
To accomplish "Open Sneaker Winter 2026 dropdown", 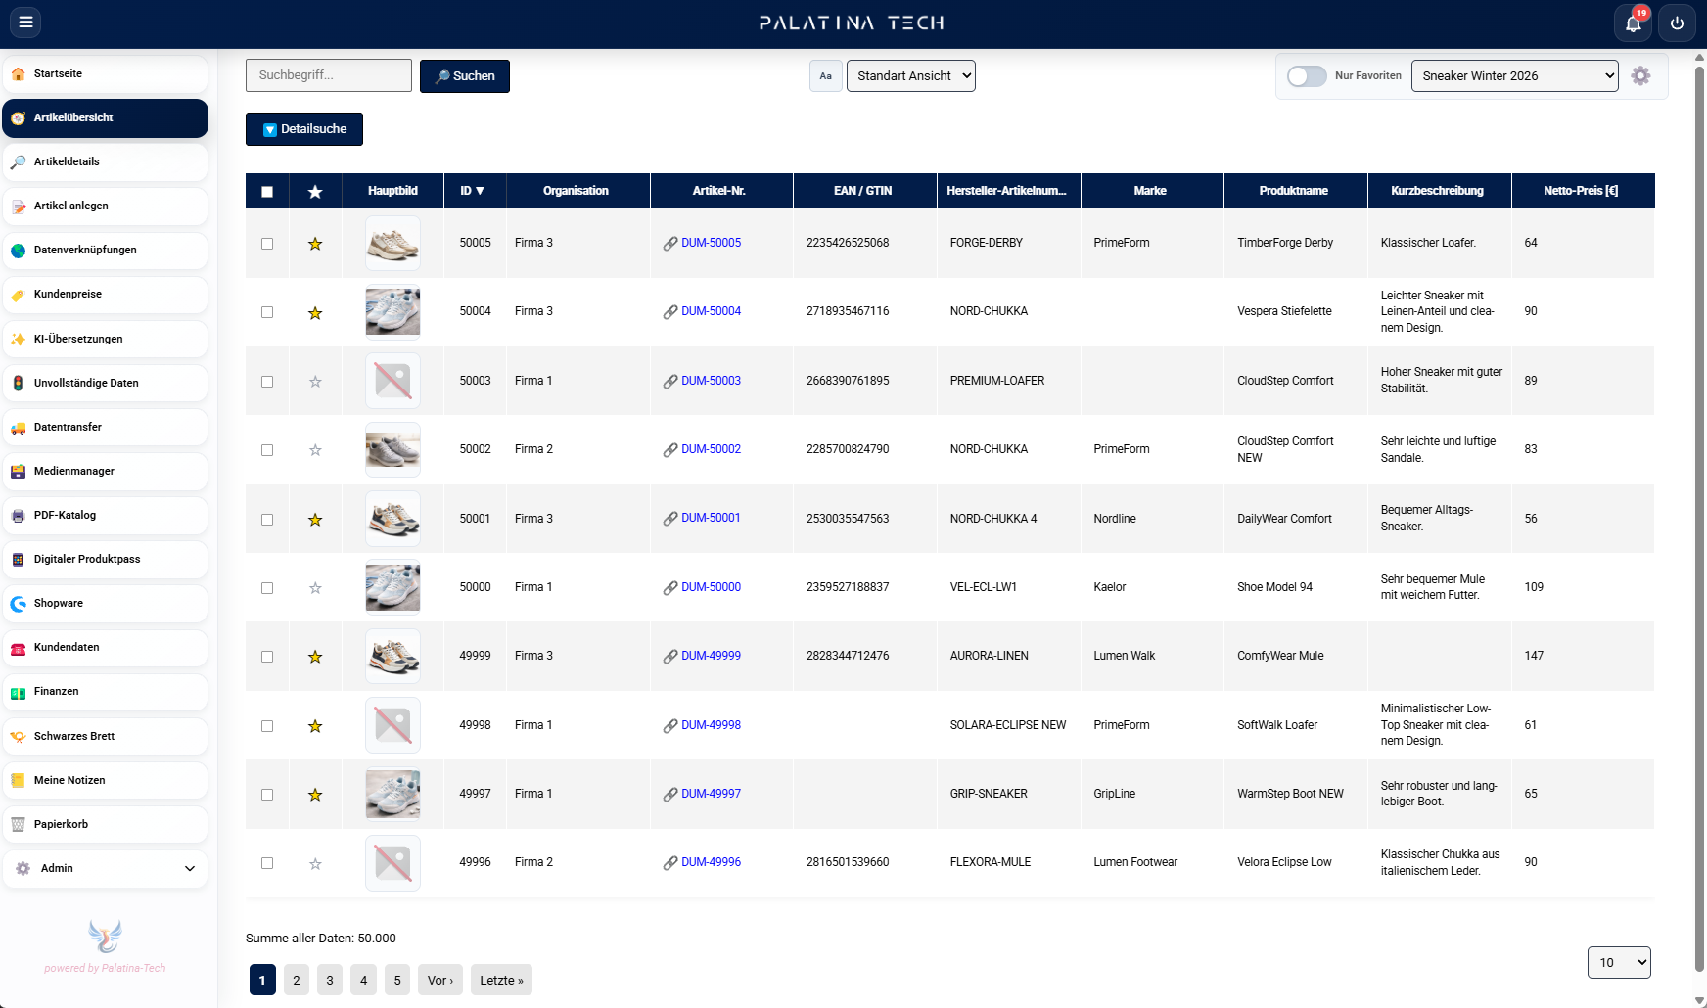I will click(x=1515, y=76).
